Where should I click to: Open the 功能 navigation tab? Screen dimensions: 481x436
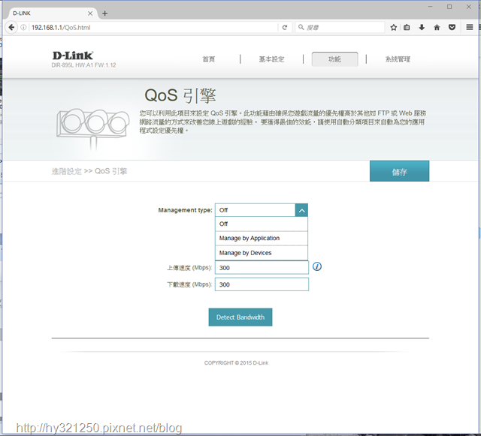click(334, 59)
